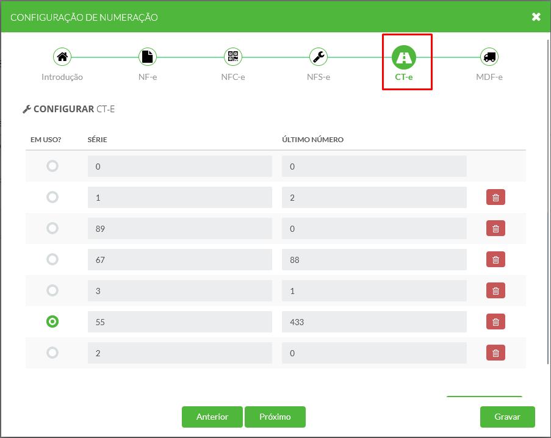This screenshot has height=438, width=551.
Task: Edit último número field showing 88
Action: (374, 260)
